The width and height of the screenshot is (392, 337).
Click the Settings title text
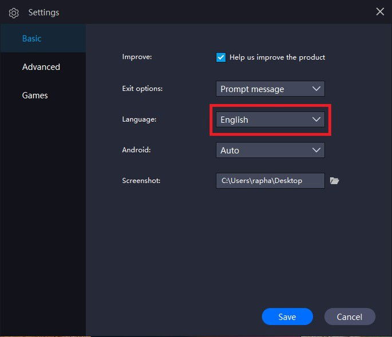tap(43, 13)
